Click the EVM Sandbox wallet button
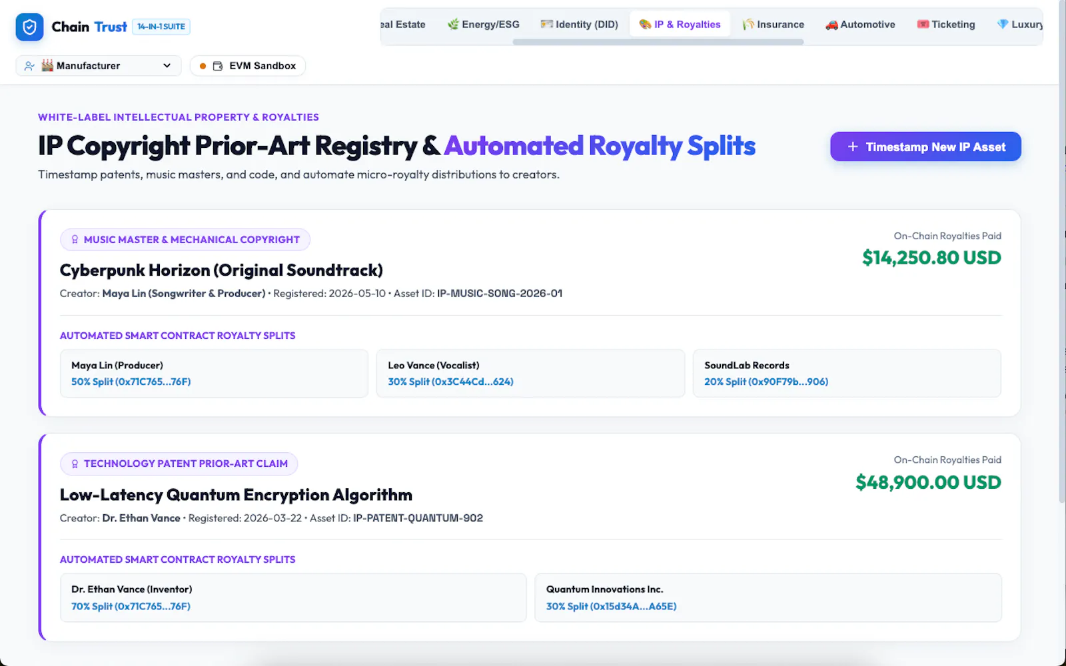The width and height of the screenshot is (1066, 666). pyautogui.click(x=248, y=66)
